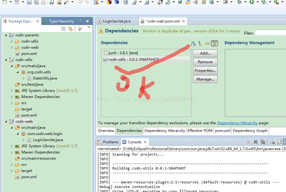The image size is (286, 192).
Task: Select the target folder under csdn-utils
Action: pos(27,109)
